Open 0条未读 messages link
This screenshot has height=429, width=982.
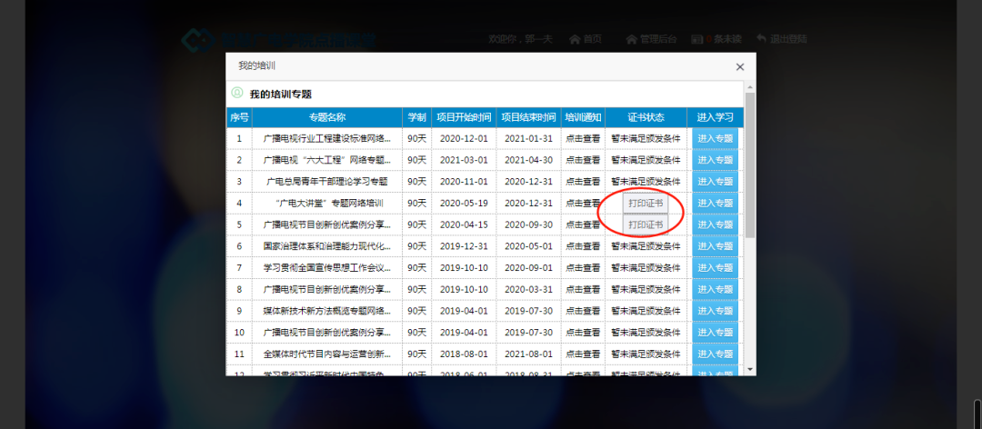point(724,39)
